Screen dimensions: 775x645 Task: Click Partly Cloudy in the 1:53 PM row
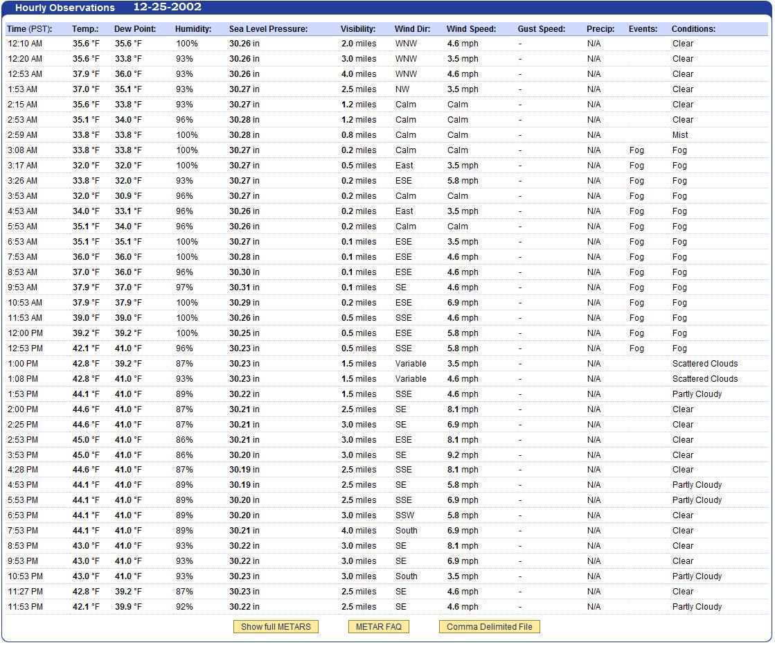pos(697,394)
